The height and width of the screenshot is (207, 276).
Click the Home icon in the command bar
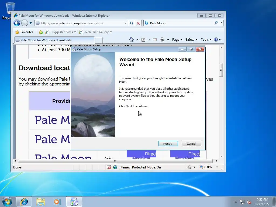pyautogui.click(x=132, y=40)
